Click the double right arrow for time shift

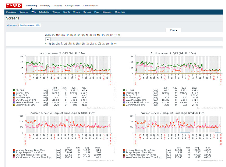[x=115, y=43]
